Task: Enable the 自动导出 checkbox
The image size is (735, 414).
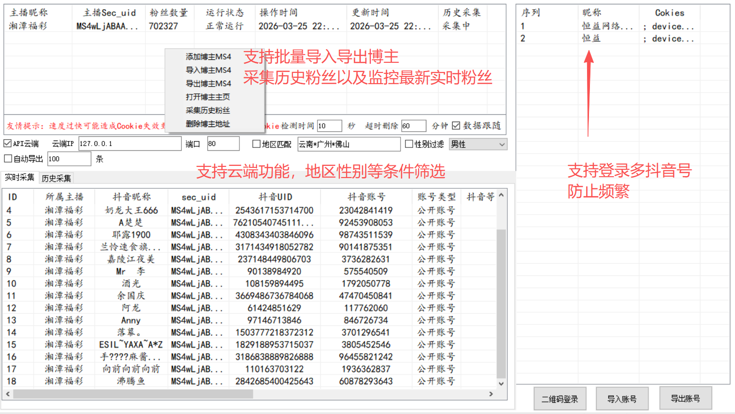Action: coord(8,159)
